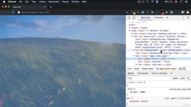Select the bookmarks-bar placeholder div
This screenshot has width=191, height=107.
click(162, 43)
